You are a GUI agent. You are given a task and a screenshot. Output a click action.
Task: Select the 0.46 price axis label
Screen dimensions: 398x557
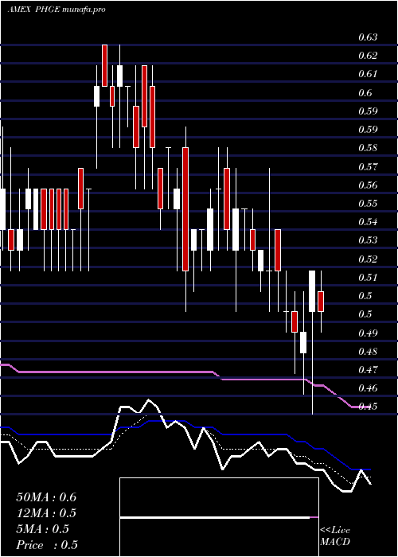point(368,388)
